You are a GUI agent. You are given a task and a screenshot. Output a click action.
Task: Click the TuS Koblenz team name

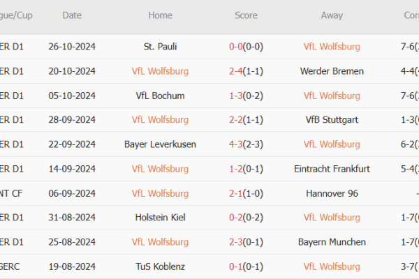coord(160,266)
